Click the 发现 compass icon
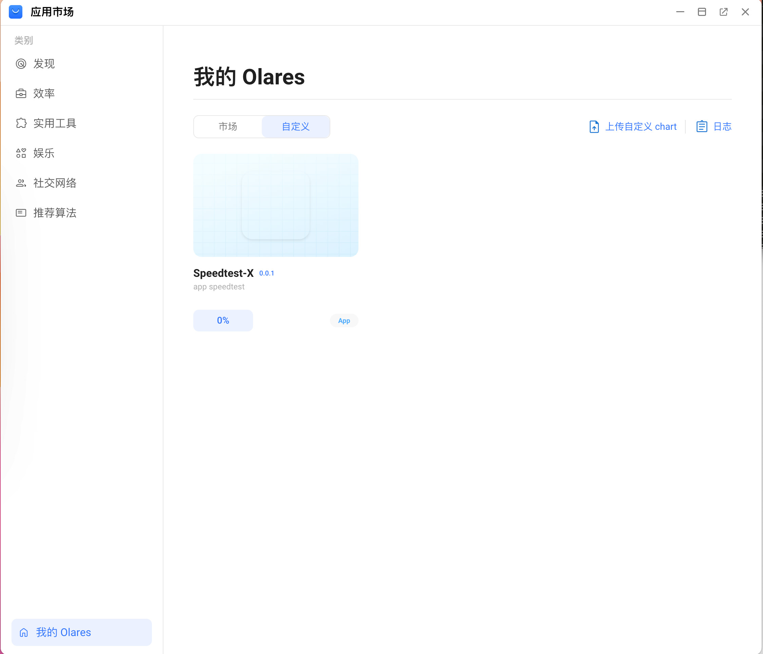763x654 pixels. click(21, 64)
